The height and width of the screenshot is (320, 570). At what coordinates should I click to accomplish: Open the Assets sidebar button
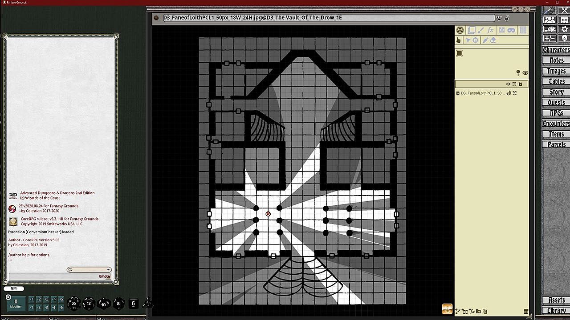[x=556, y=300]
